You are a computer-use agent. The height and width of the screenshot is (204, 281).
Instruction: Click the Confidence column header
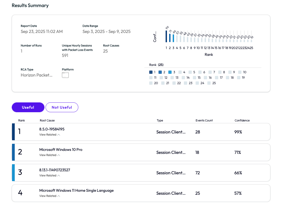click(x=242, y=120)
